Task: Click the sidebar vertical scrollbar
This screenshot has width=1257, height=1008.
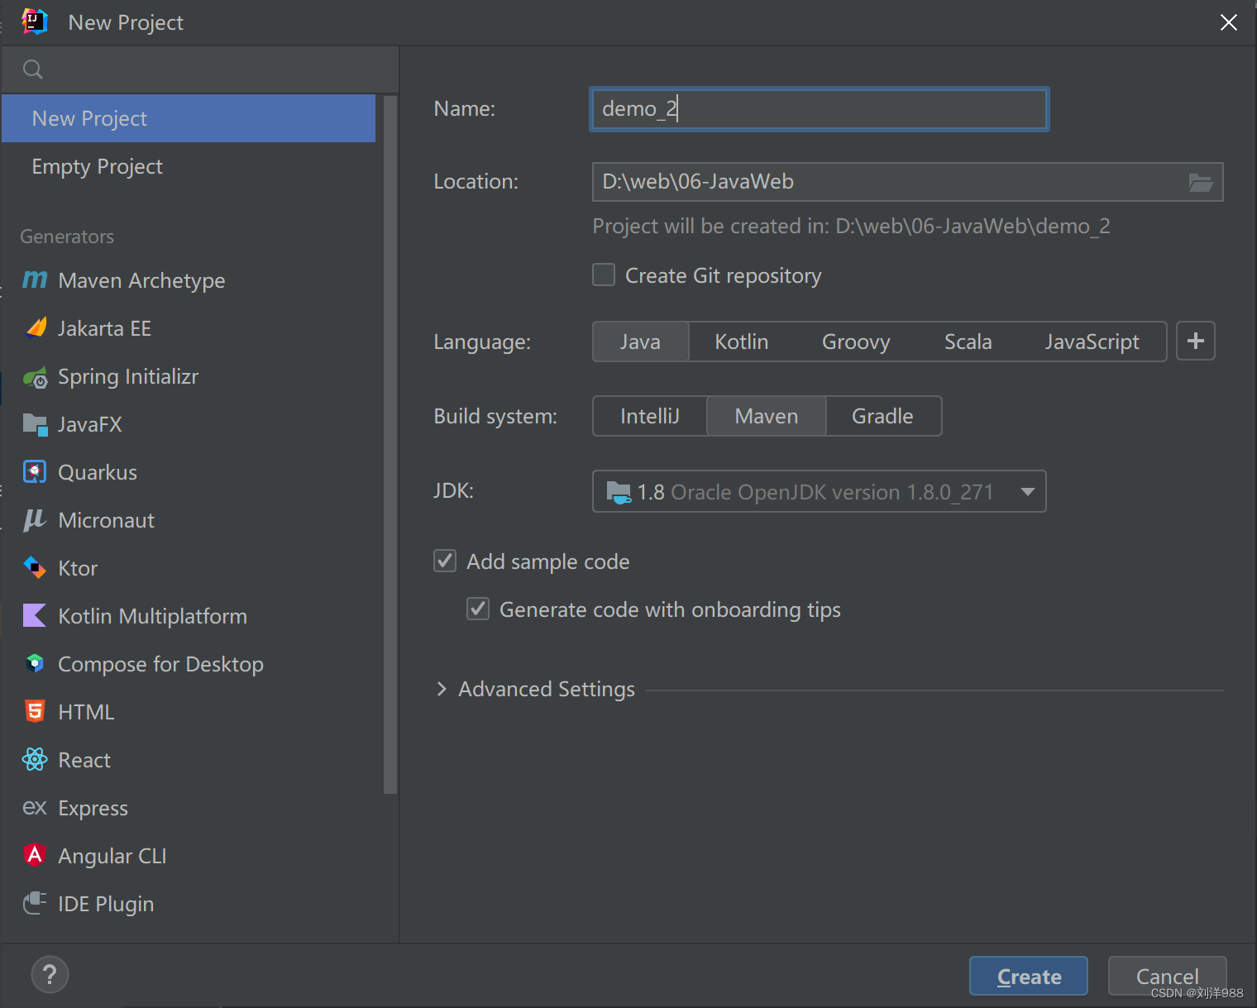Action: pyautogui.click(x=390, y=445)
